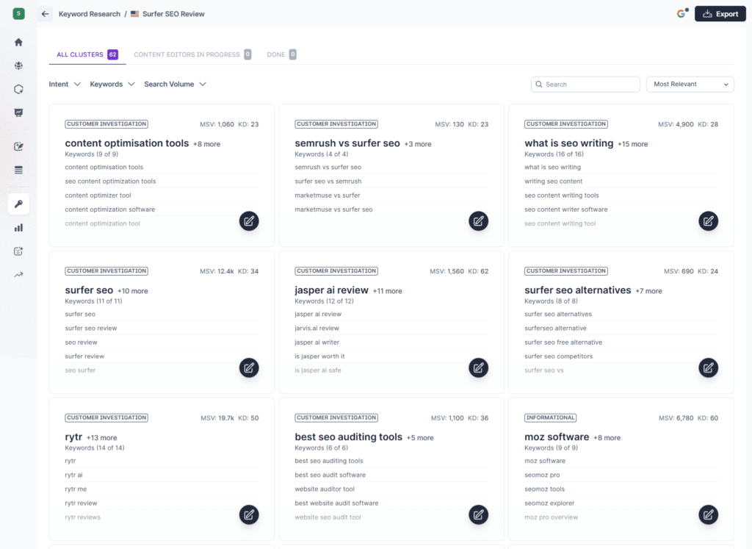
Task: Open the Content Editor pencil icon in sidebar
Action: click(x=18, y=146)
